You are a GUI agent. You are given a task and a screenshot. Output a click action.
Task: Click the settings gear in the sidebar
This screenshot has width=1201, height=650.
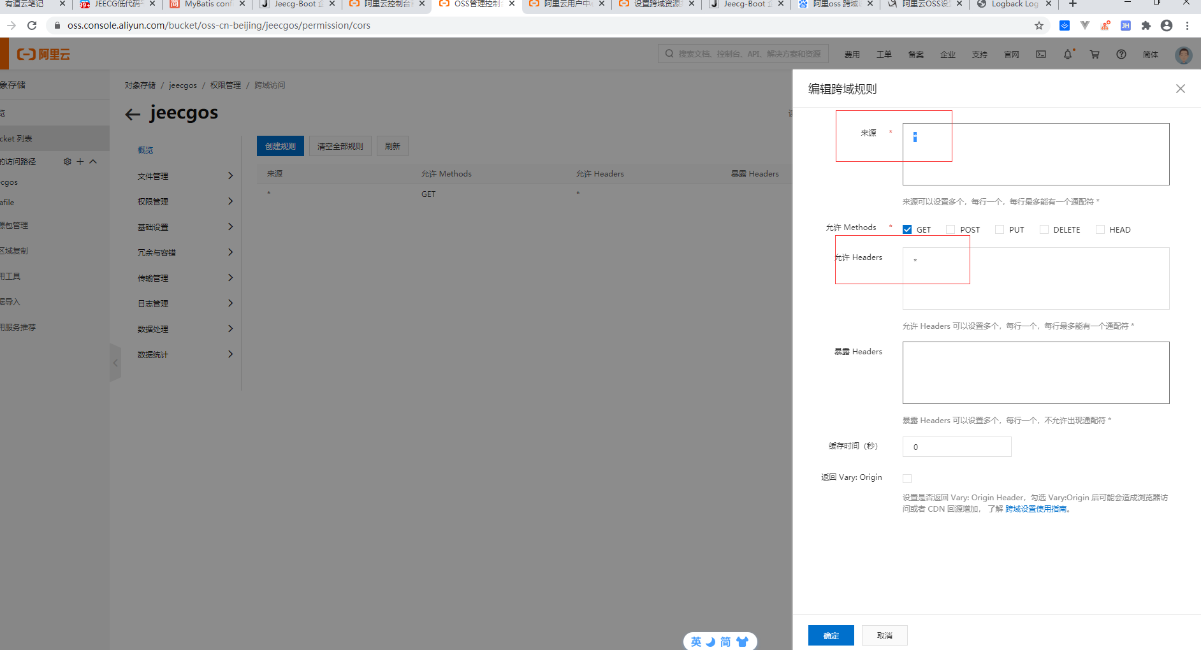point(68,161)
